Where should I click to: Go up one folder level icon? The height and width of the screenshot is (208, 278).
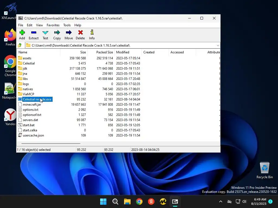click(x=20, y=45)
